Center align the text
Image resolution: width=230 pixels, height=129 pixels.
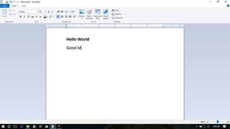coord(62,16)
